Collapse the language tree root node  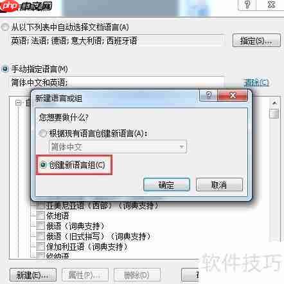click(x=19, y=103)
